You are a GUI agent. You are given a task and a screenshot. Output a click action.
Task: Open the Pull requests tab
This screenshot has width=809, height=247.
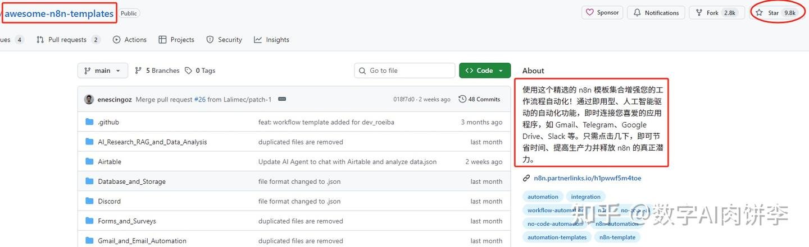[x=68, y=40]
